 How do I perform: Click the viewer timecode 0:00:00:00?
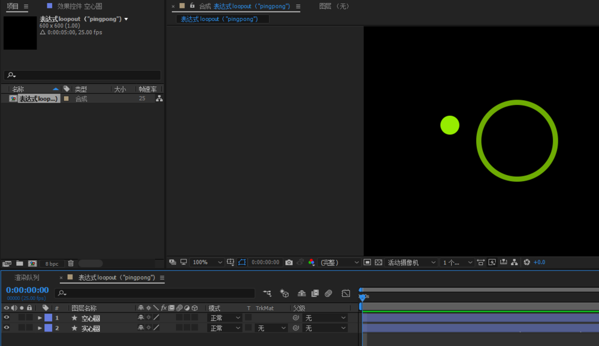(265, 262)
